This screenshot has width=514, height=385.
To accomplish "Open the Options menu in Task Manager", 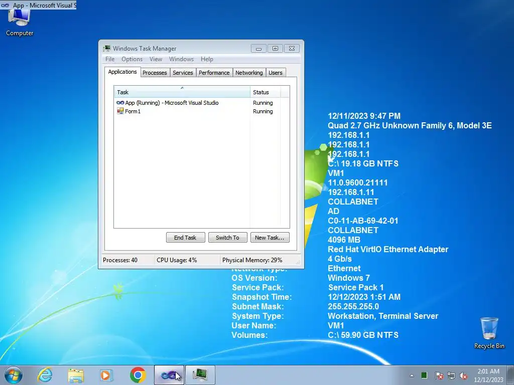I will [132, 59].
